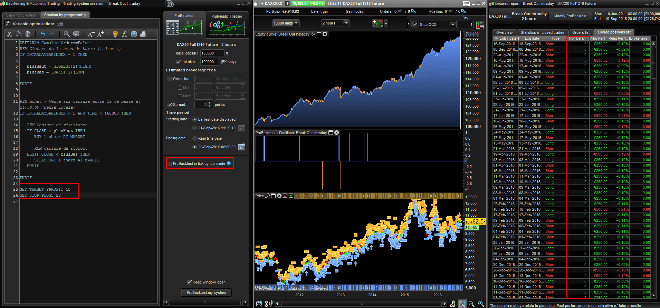Image resolution: width=660 pixels, height=308 pixels.
Task: Click ProBacktest my system button
Action: click(x=206, y=292)
